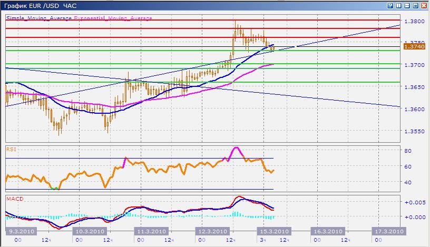Click the RSI indicator label
The image size is (430, 247).
point(11,149)
